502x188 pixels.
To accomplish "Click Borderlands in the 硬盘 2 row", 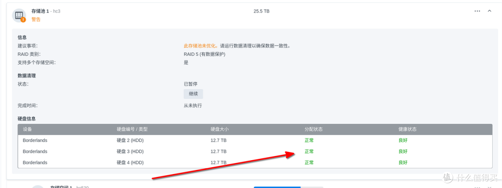I will point(35,140).
